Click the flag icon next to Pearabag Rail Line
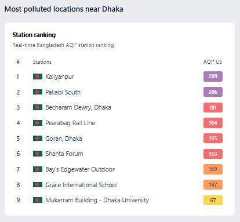Viewport: 240px width, 222px height. tap(38, 123)
